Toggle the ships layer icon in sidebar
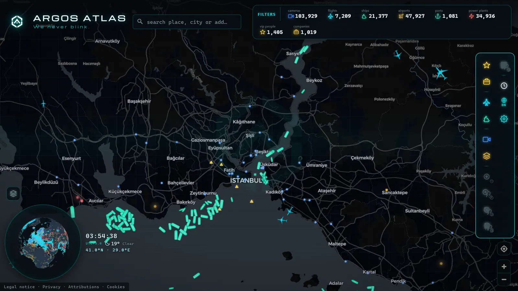The height and width of the screenshot is (291, 518). 486,119
